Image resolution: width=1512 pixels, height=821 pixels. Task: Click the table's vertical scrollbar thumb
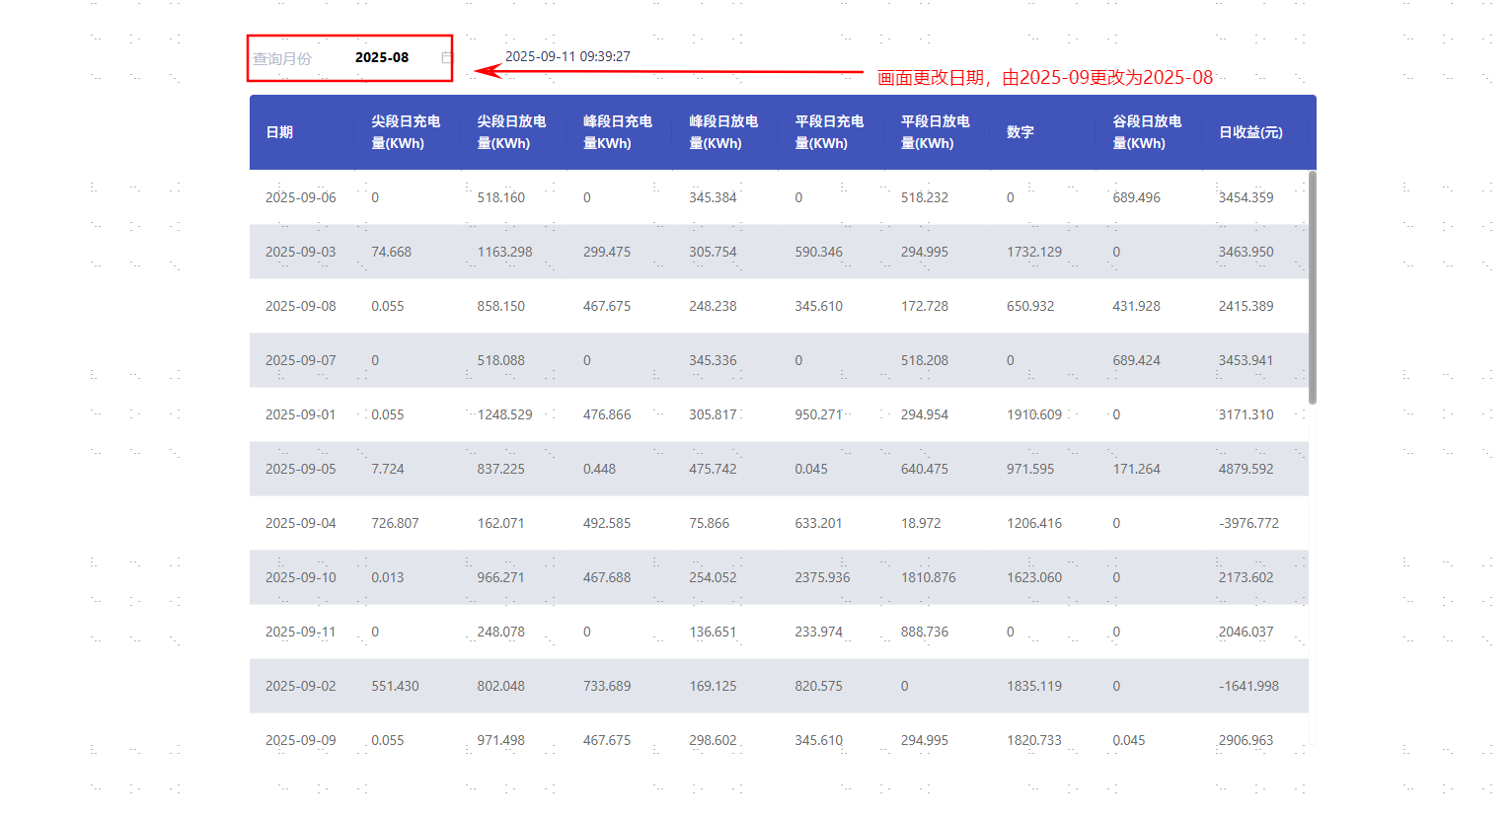coord(1313,287)
